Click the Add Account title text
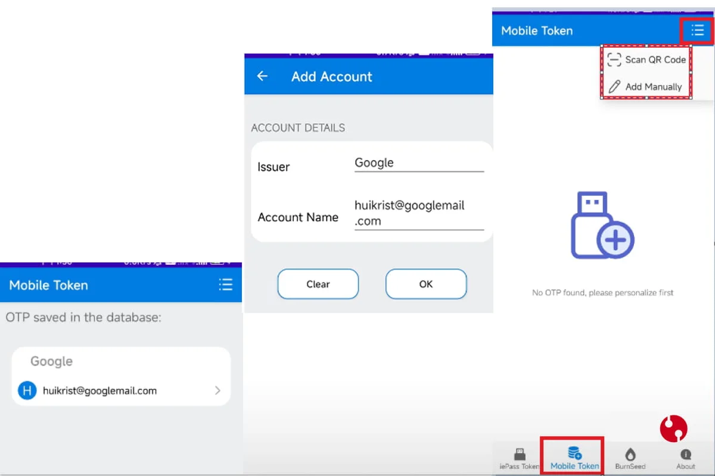This screenshot has height=476, width=715. 332,77
